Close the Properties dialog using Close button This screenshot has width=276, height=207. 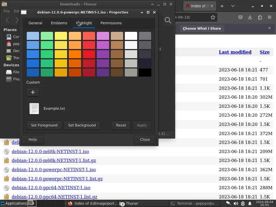pos(145,139)
